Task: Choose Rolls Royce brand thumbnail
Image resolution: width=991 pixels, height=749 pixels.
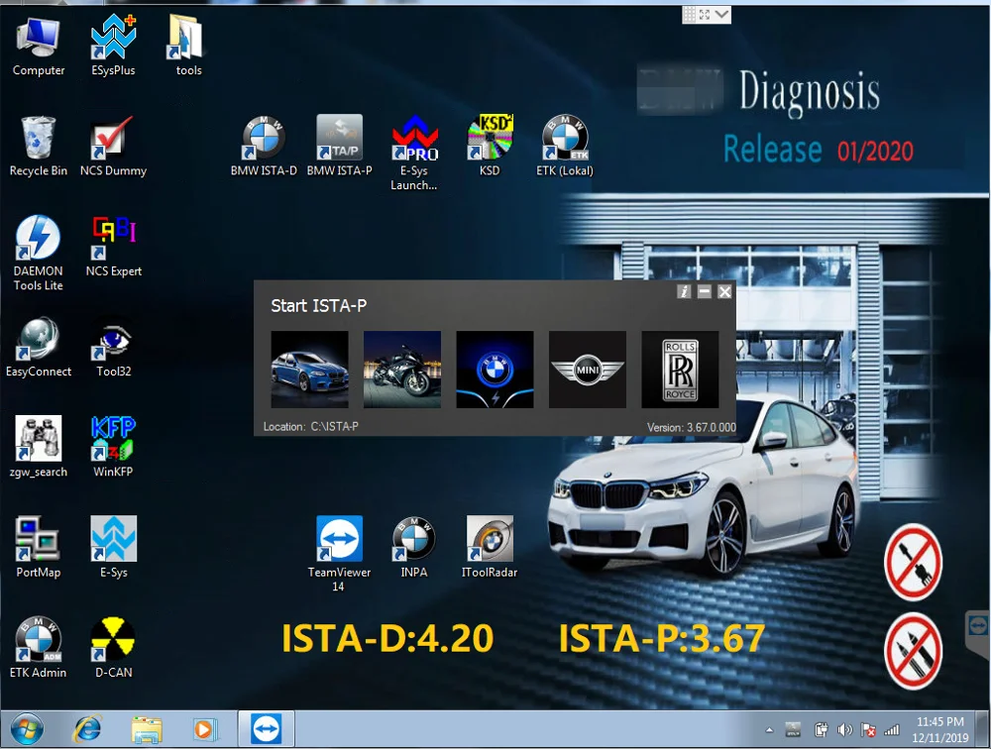Action: point(680,370)
